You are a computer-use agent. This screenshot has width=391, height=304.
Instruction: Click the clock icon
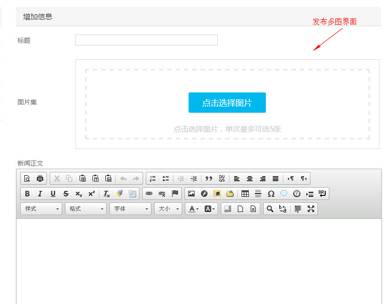(297, 194)
